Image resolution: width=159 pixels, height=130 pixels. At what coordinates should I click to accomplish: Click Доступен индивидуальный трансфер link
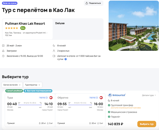click(x=122, y=108)
